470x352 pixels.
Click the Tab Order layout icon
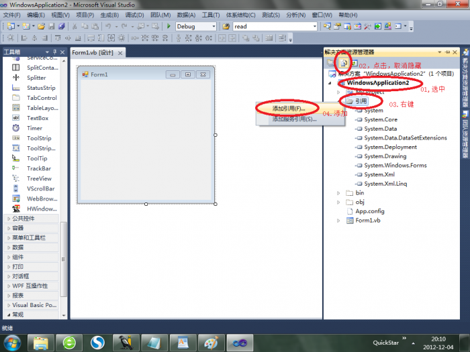(283, 38)
